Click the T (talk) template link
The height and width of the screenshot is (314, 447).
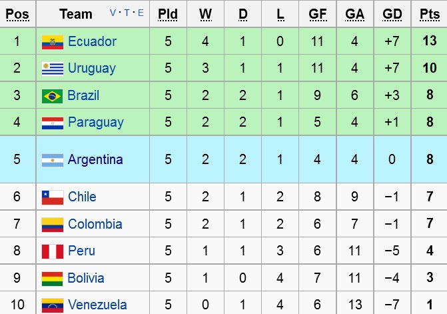(126, 13)
